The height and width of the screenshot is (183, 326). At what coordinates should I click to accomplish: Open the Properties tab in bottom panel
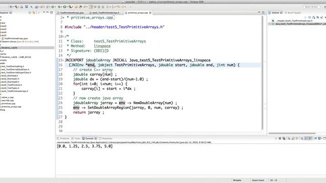coord(106,138)
